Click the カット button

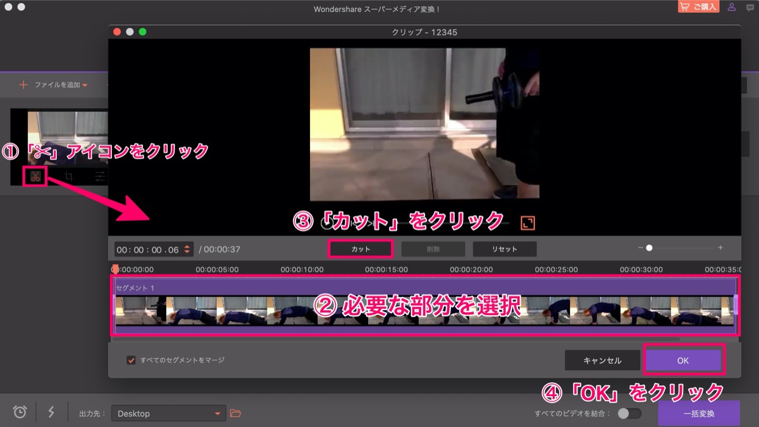point(361,249)
